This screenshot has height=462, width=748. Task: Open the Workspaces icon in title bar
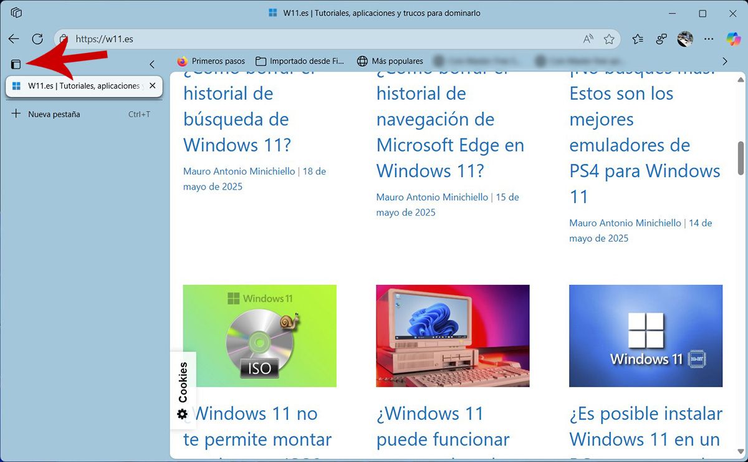[17, 13]
